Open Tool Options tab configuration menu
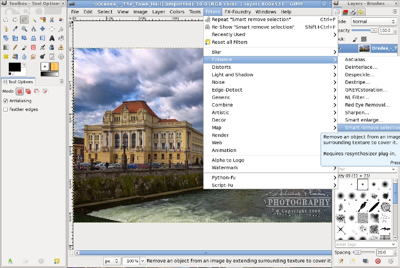 click(x=62, y=81)
